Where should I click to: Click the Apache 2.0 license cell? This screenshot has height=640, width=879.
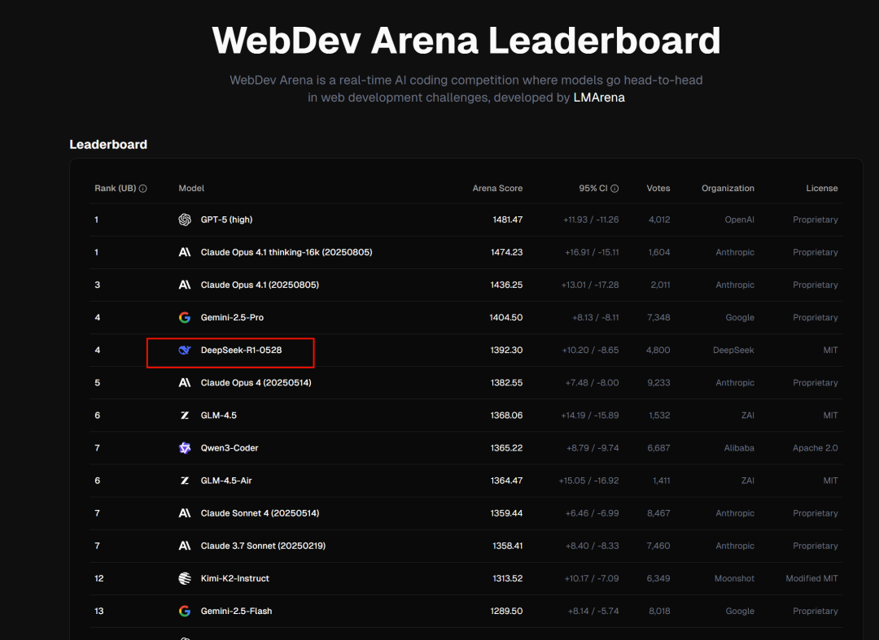(x=815, y=448)
